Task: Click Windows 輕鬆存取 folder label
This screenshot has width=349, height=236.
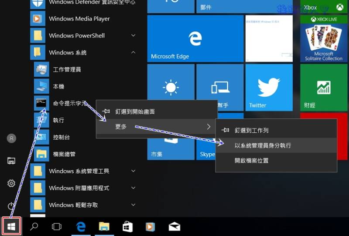Action: coord(73,205)
